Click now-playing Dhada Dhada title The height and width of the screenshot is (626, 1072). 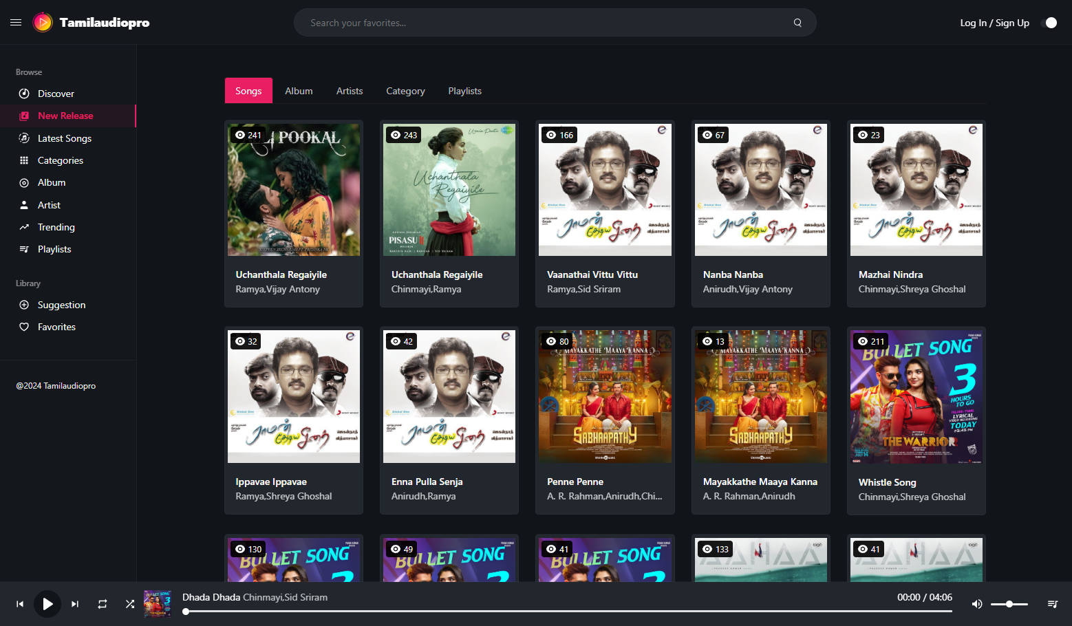pos(211,597)
